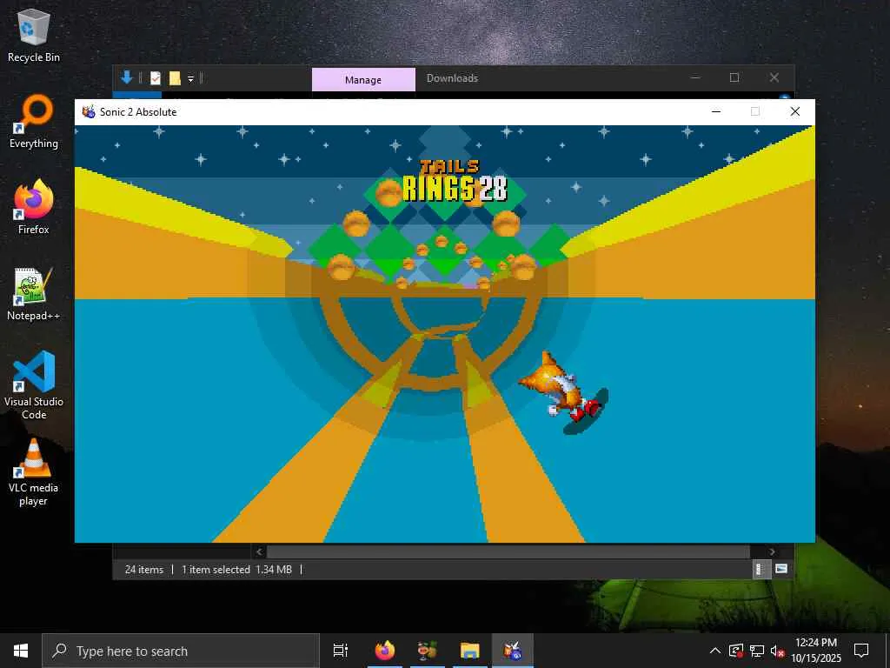The image size is (890, 668).
Task: Switch Explorer to large thumbnails view
Action: point(781,569)
